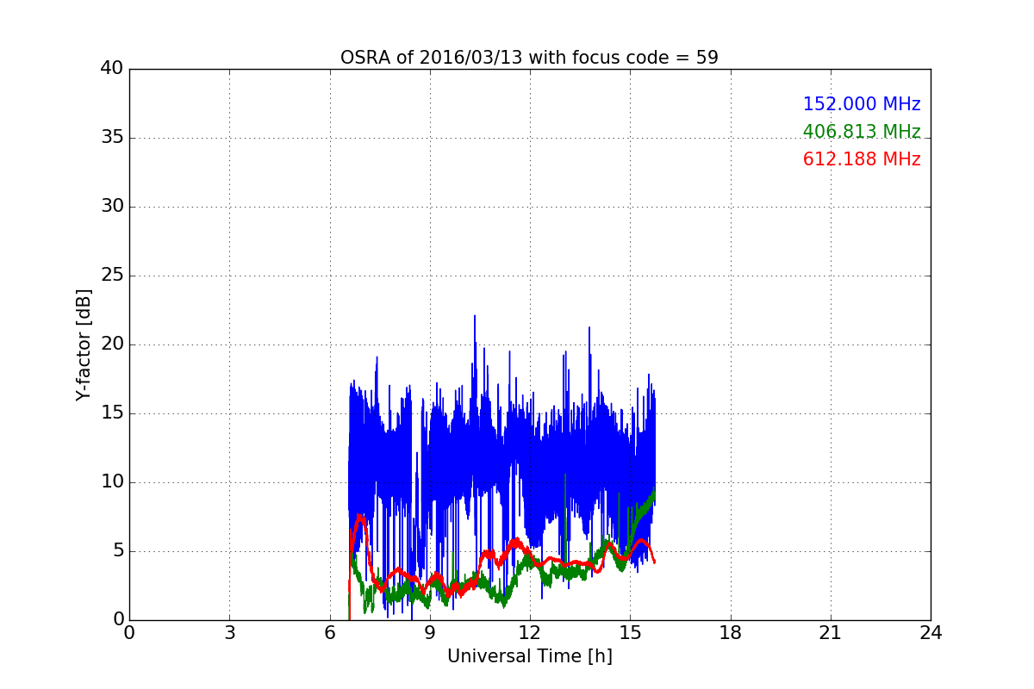Click the y-axis tick label 25
Screen dimensions: 1034x689
click(112, 276)
